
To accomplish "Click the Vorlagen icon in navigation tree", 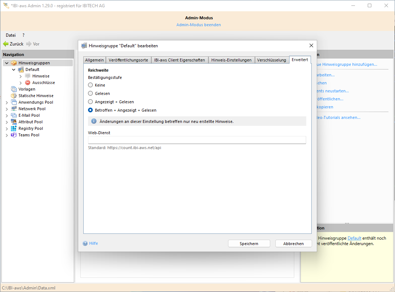I will click(14, 89).
